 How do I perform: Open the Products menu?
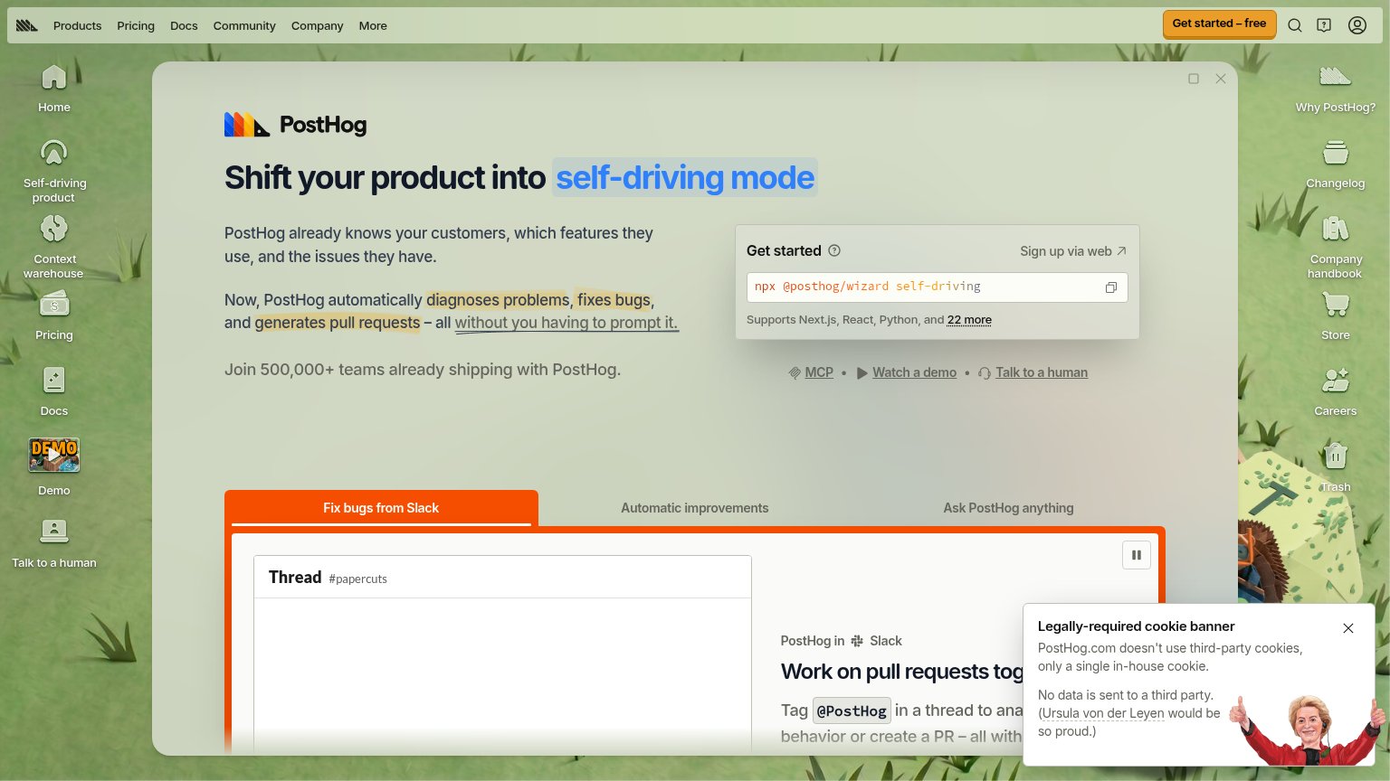pos(77,25)
